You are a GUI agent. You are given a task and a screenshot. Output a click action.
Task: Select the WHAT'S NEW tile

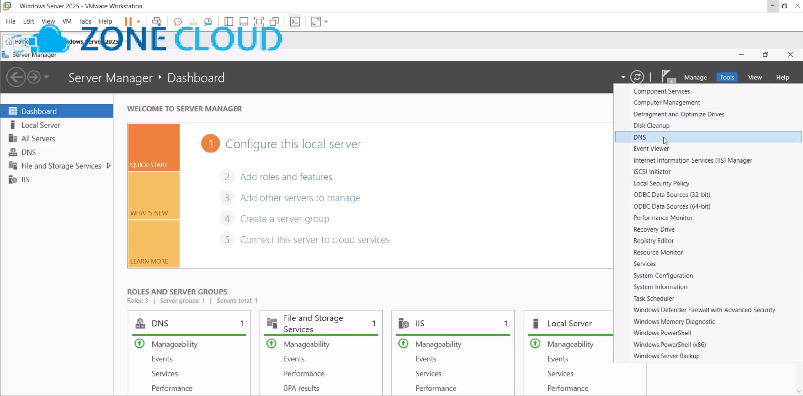pyautogui.click(x=154, y=196)
